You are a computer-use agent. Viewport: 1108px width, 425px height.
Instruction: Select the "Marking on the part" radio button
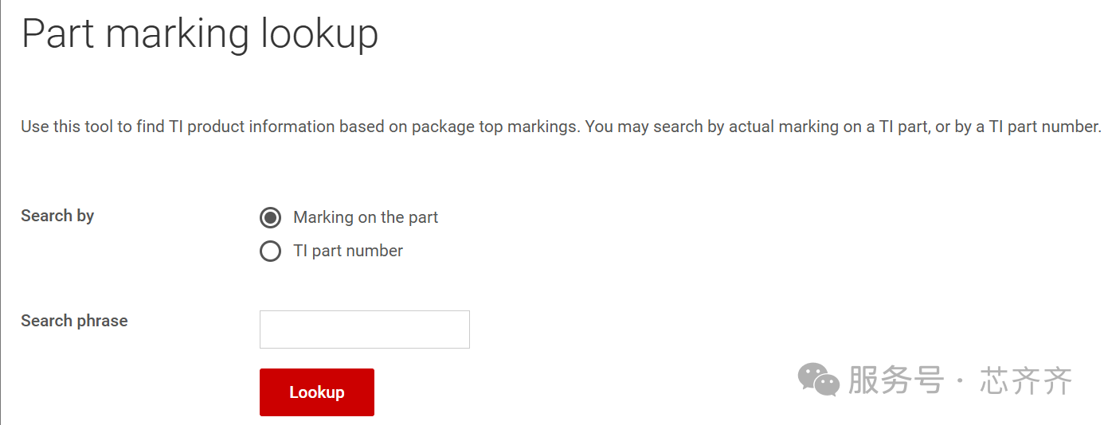(271, 217)
